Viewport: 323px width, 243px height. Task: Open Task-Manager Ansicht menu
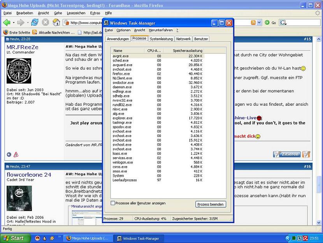(139, 30)
